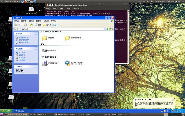Collapse the 系统任务 panel chevron
The width and height of the screenshot is (185, 116).
click(x=36, y=34)
